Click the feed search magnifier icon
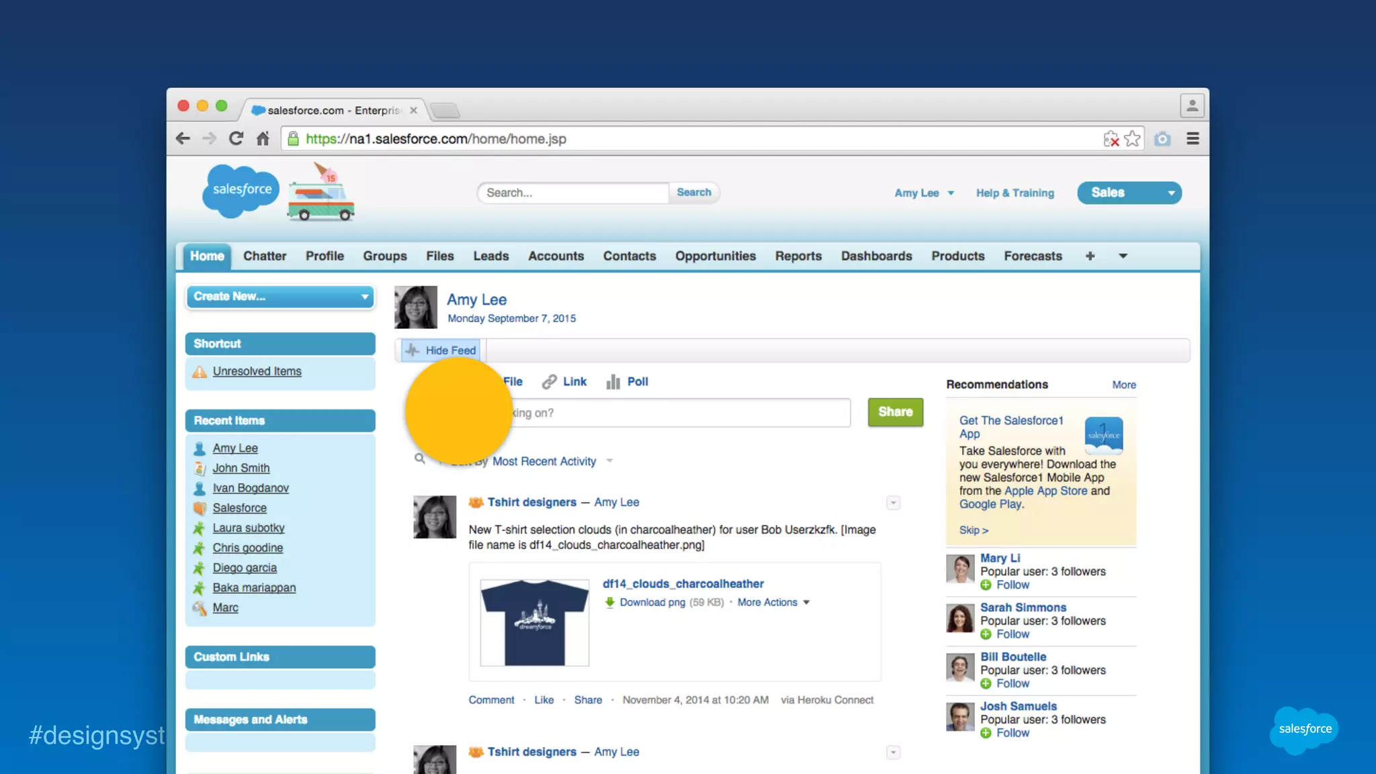 (420, 459)
